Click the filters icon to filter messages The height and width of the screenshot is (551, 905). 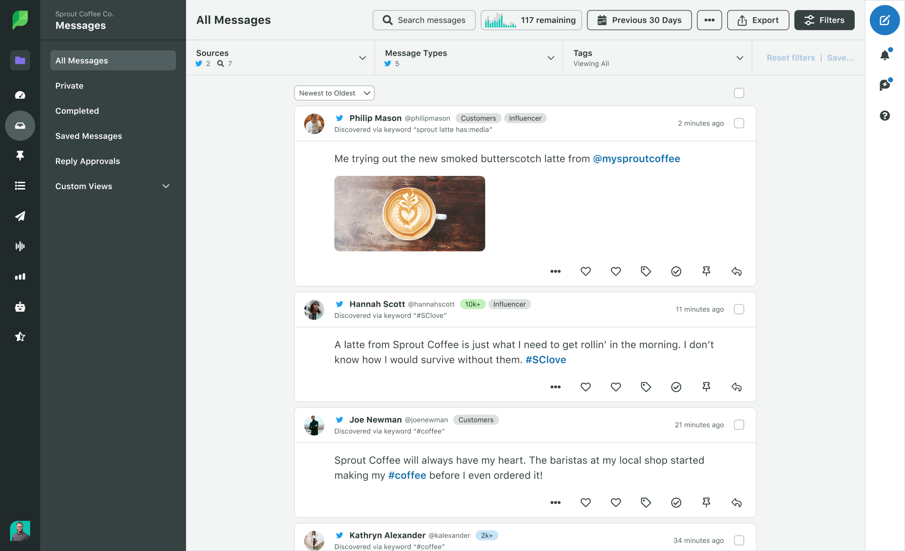824,19
